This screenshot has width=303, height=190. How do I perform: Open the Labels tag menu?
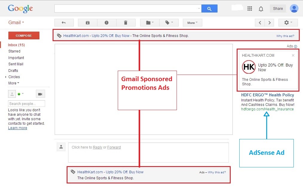169,23
